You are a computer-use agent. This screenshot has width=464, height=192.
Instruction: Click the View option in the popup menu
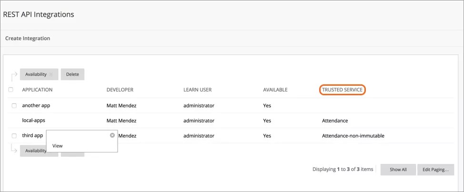pyautogui.click(x=57, y=146)
